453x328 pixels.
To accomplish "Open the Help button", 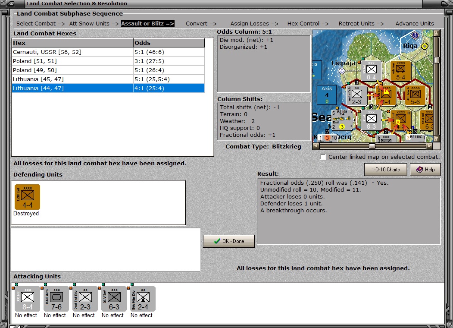I will click(425, 170).
